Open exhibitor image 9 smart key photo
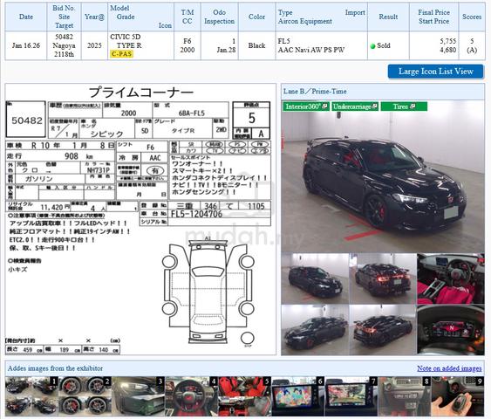Viewport: 491px width, 419px height. 458,396
